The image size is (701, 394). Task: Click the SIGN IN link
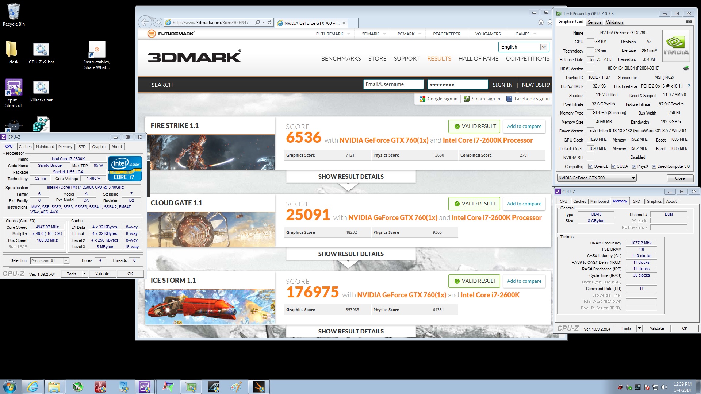click(x=502, y=85)
